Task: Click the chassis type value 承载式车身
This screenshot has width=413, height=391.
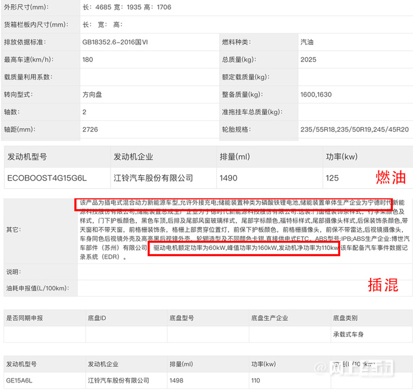Action: (348, 334)
